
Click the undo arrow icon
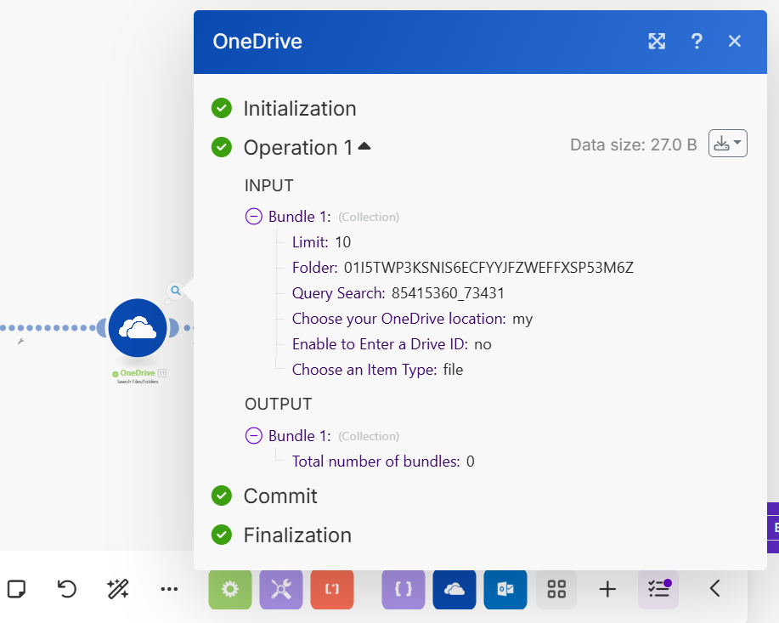pyautogui.click(x=66, y=589)
